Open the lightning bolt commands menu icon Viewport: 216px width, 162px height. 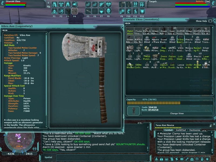tap(177, 159)
